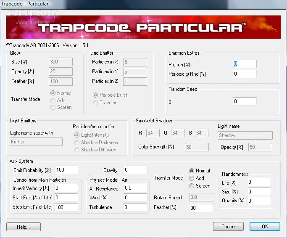The width and height of the screenshot is (287, 238).
Task: Click the Smokelet Shadow Opacity [%] field
Action: (260, 147)
